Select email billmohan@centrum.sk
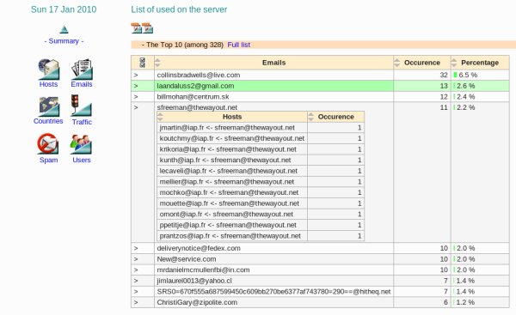This screenshot has height=315, width=516. pos(193,97)
